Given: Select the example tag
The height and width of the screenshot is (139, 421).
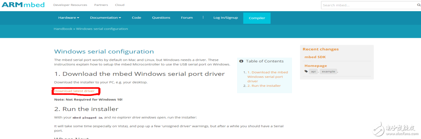Looking at the screenshot, I should (328, 71).
